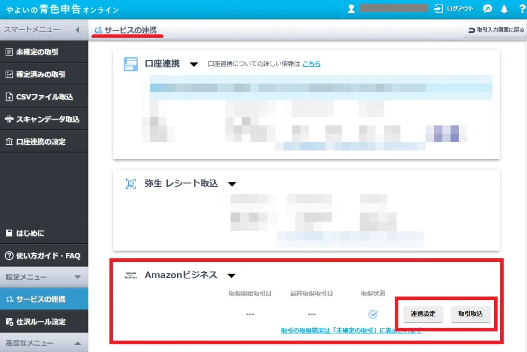Open 仕訳ルール設定 menu item
Viewport: 527px width, 352px height.
coord(44,322)
